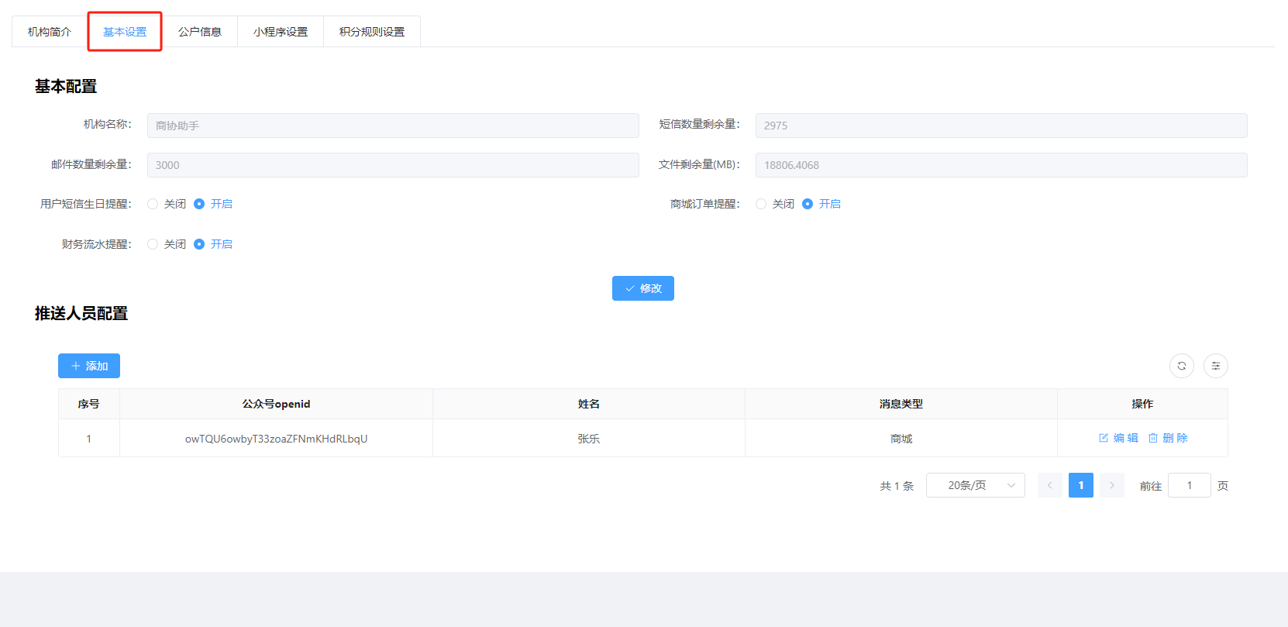Click the 添加 add button

coord(89,366)
